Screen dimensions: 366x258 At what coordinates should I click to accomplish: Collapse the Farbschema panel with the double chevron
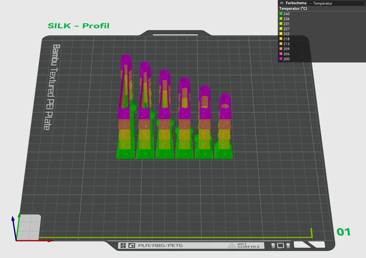click(281, 3)
